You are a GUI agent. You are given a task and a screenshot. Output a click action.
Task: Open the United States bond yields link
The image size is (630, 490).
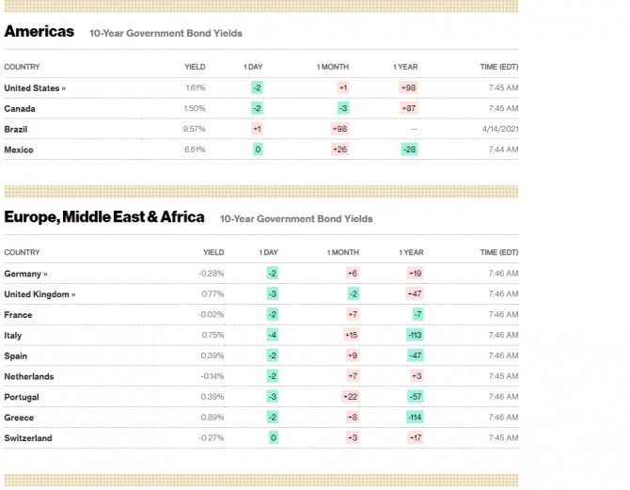coord(35,87)
